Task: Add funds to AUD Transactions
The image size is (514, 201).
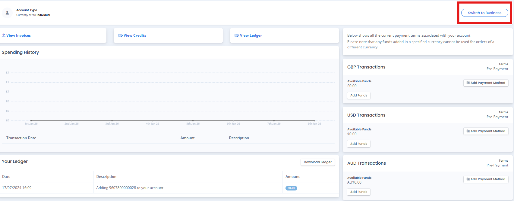Action: pos(358,192)
